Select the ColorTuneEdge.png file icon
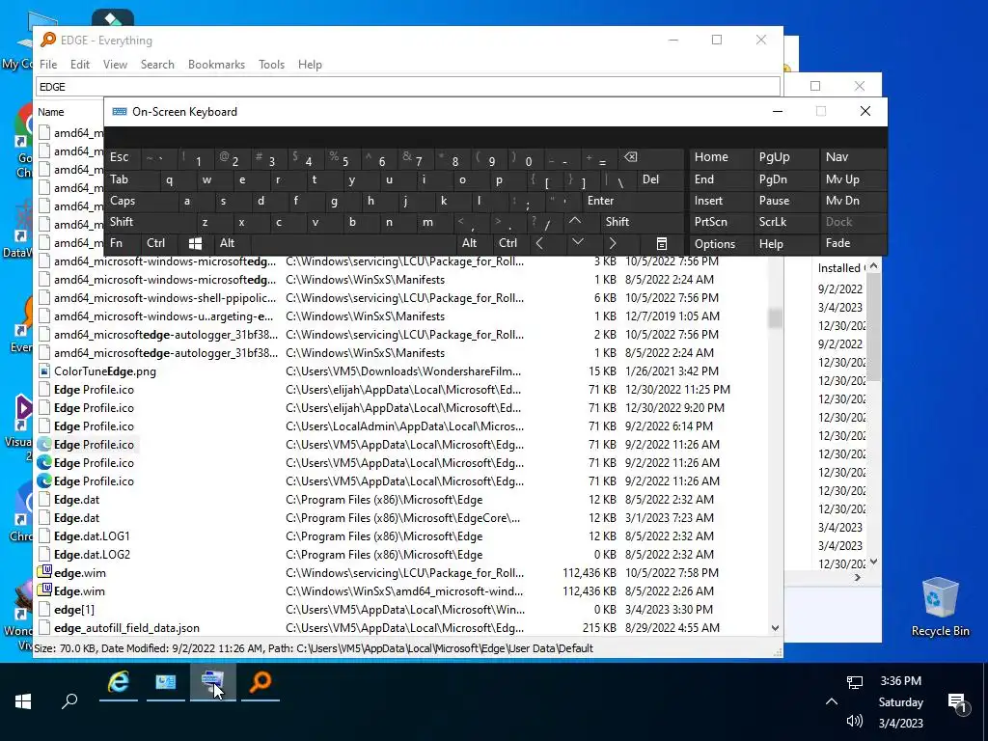Screen dimensions: 988x741 click(44, 371)
